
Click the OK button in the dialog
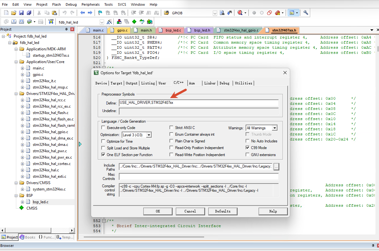point(158,211)
